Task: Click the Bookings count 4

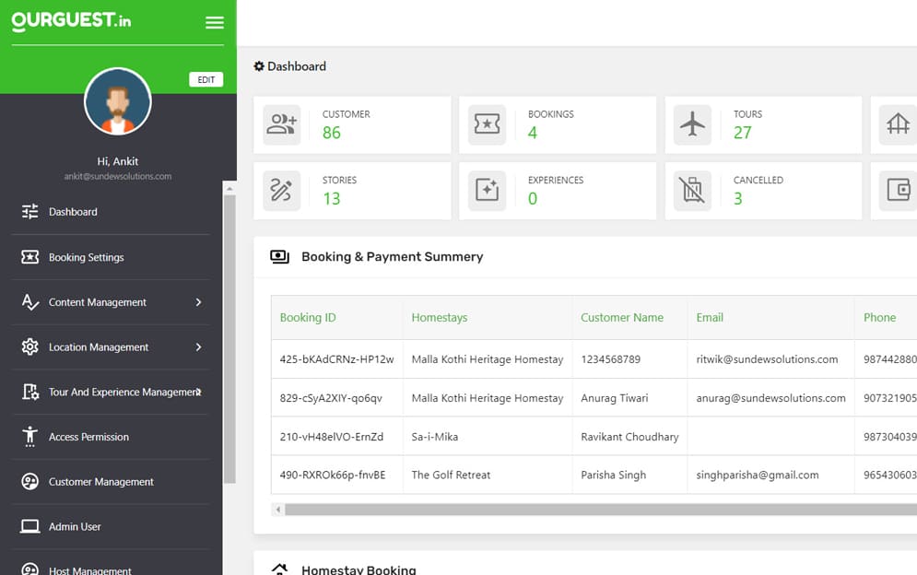Action: coord(532,133)
